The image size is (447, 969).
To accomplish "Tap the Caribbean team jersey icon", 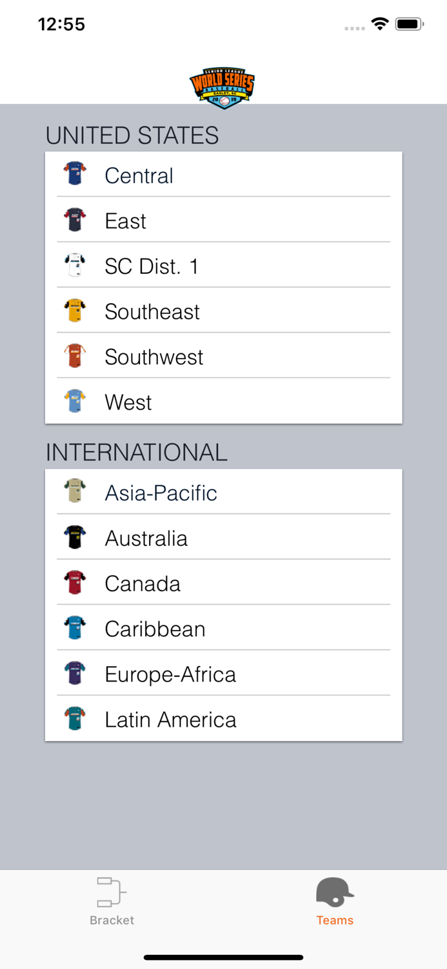I will click(75, 628).
